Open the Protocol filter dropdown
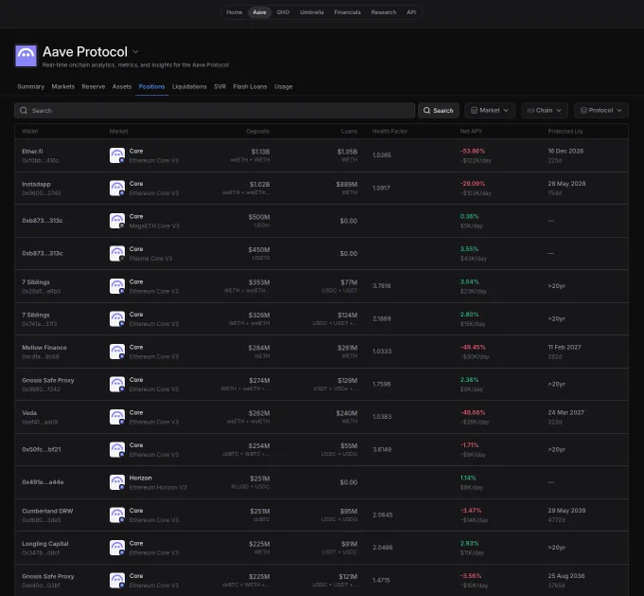This screenshot has width=644, height=596. click(600, 111)
